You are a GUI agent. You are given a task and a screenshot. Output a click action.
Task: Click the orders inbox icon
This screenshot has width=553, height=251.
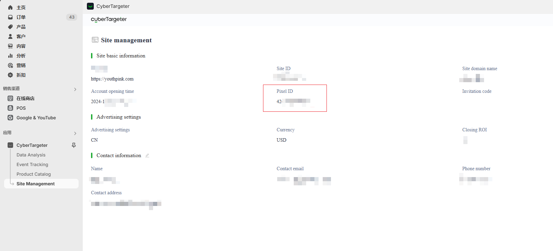(10, 17)
